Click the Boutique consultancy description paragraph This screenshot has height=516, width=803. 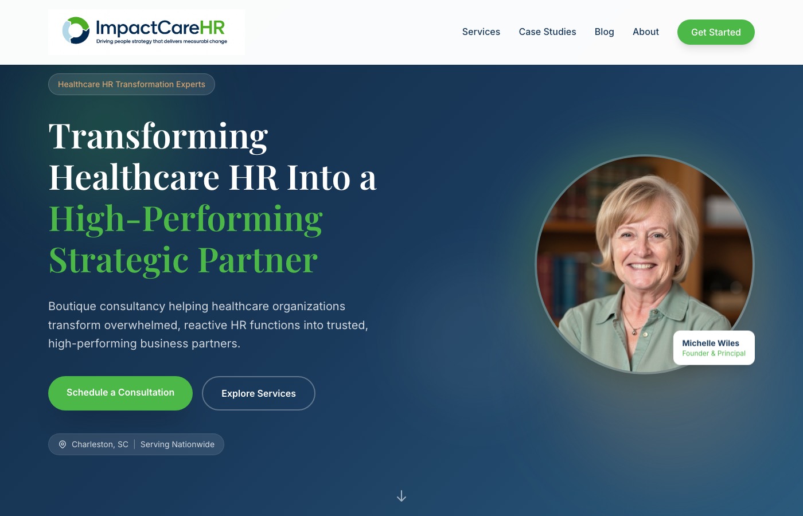pos(208,325)
